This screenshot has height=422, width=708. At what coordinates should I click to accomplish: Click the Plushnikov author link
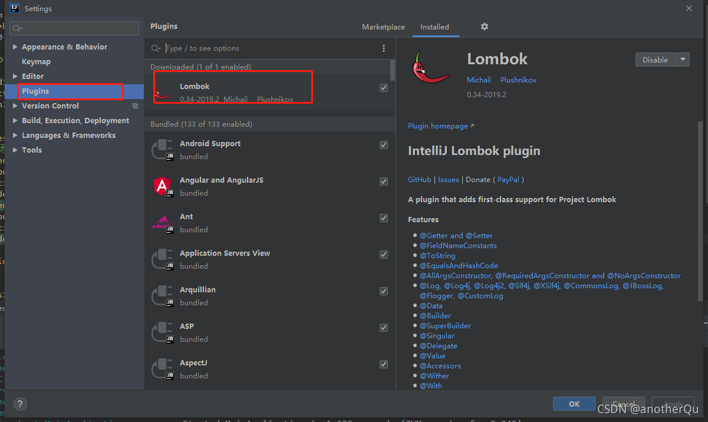[519, 80]
